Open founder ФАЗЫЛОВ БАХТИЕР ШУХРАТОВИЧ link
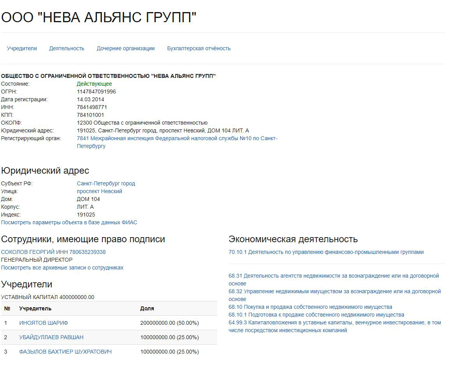The height and width of the screenshot is (382, 453). (x=65, y=352)
